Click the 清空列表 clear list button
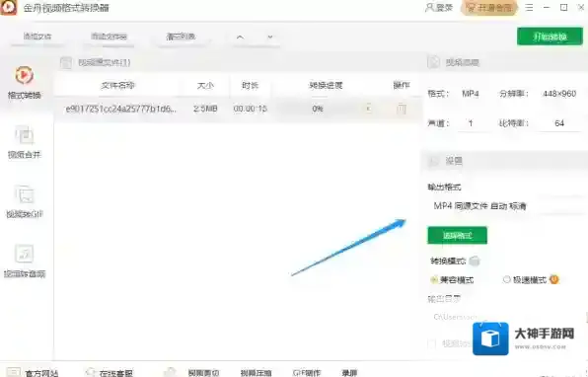The width and height of the screenshot is (588, 377). pos(181,37)
